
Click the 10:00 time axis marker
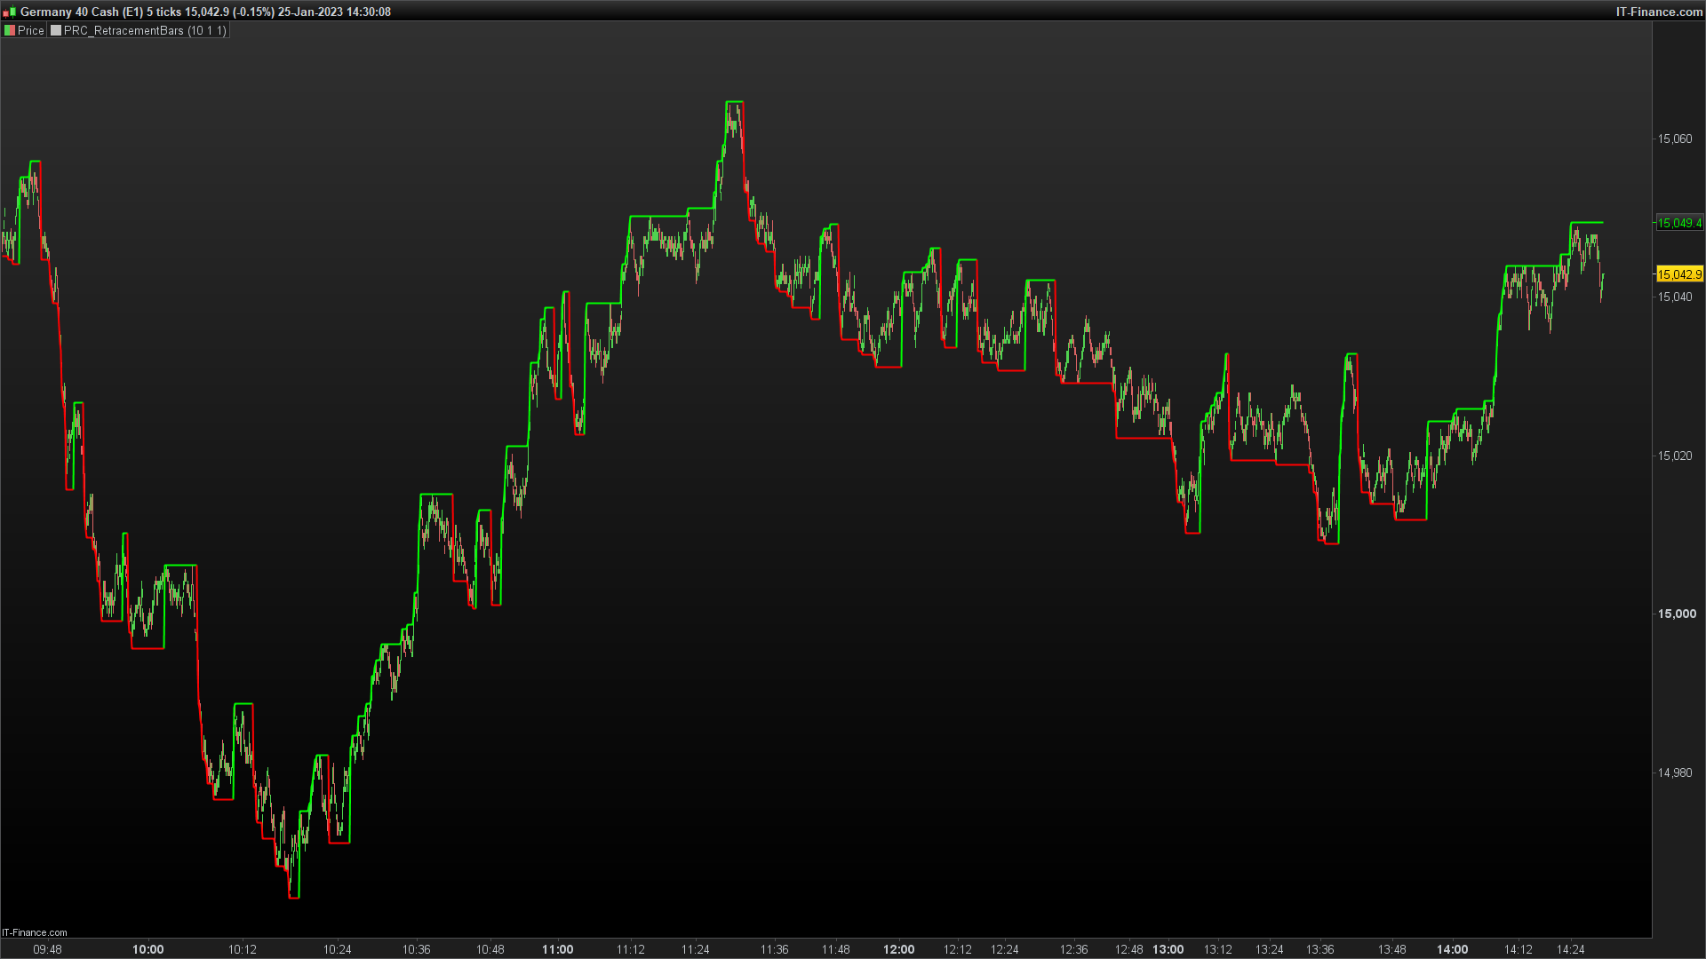(x=147, y=949)
